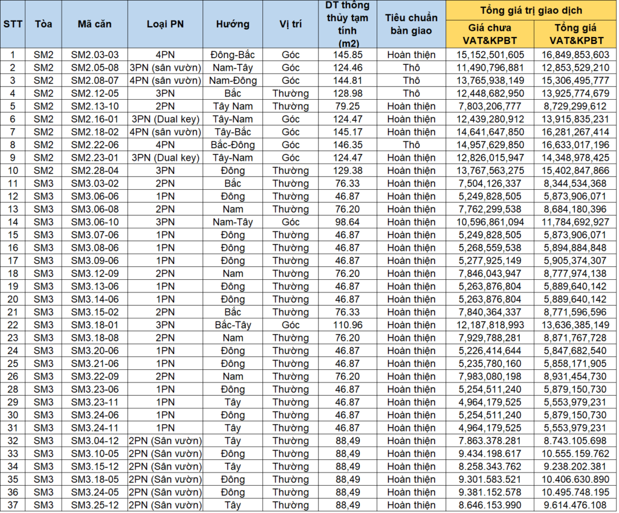Select cell SM3.03-02

(x=94, y=184)
